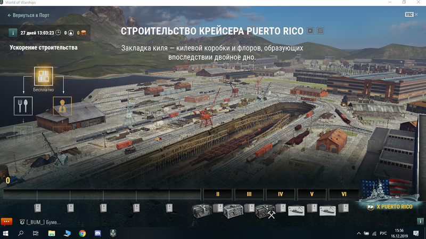426x239 pixels.
Task: Select the free 'Бесплатно' construction boost icon
Action: (44, 77)
